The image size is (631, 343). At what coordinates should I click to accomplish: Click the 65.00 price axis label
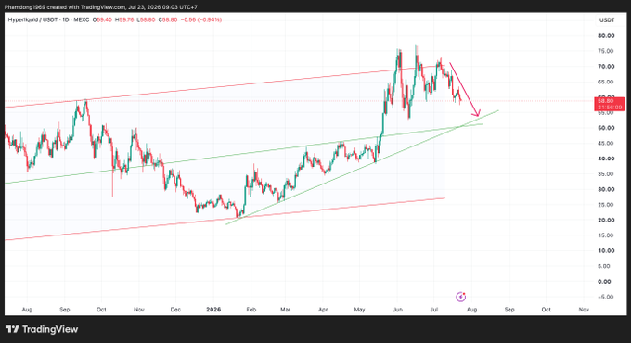(x=606, y=82)
